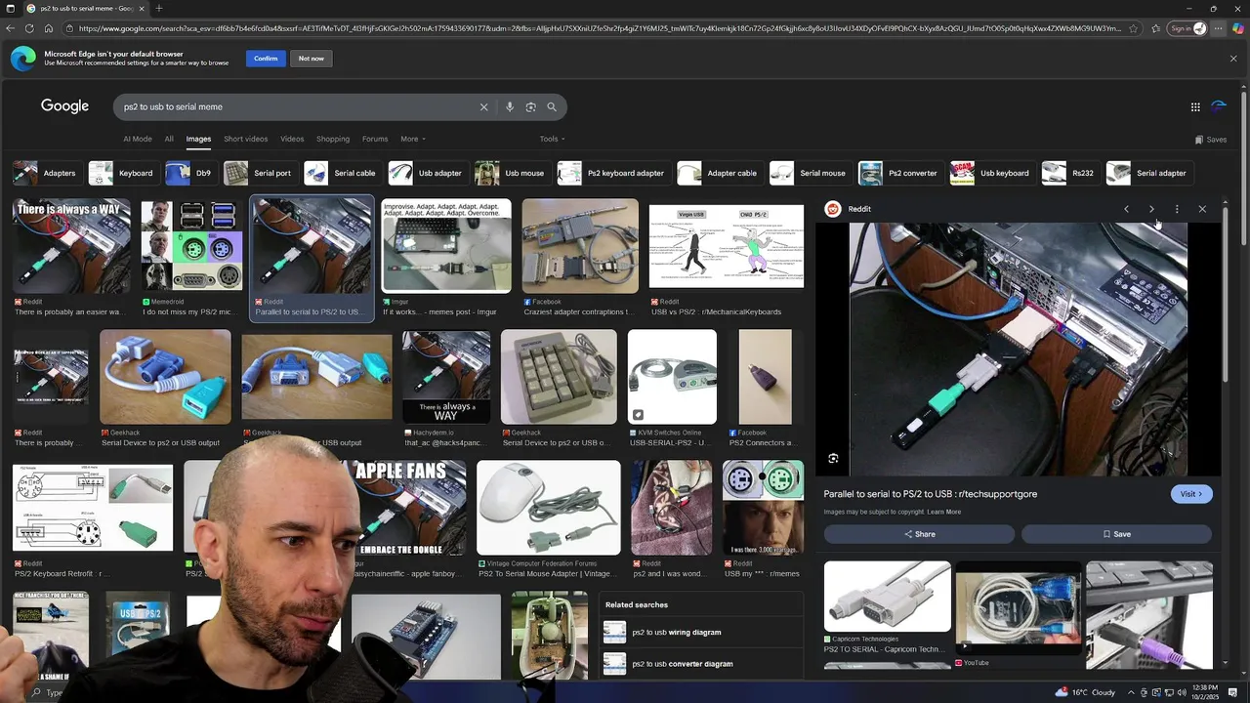Go to next image in preview panel
The image size is (1250, 703).
(x=1151, y=209)
